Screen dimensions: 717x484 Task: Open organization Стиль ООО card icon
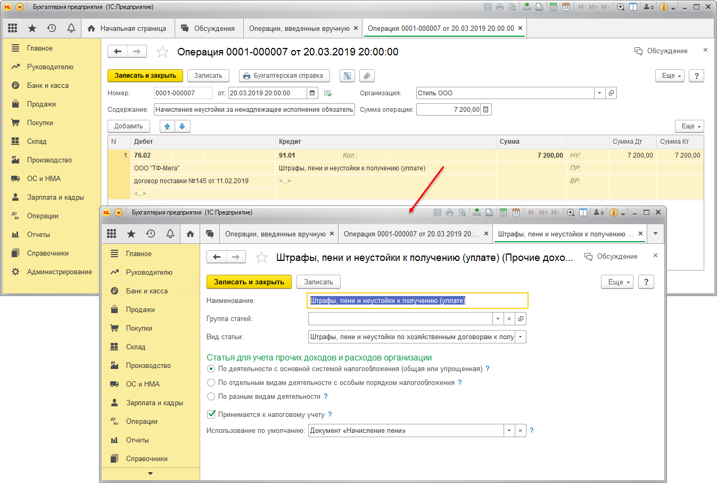[x=611, y=93]
